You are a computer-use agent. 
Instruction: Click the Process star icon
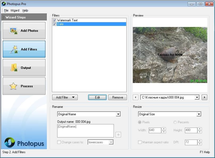[13, 86]
